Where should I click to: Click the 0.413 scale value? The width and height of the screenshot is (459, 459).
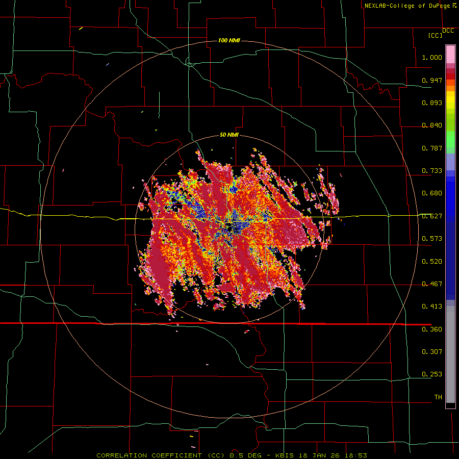click(432, 307)
